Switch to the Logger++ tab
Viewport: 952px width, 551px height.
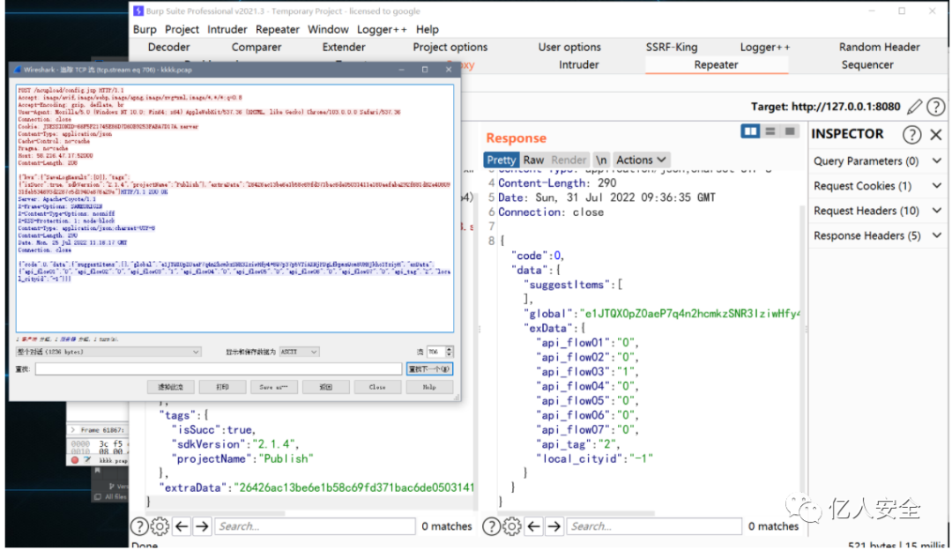[x=765, y=47]
